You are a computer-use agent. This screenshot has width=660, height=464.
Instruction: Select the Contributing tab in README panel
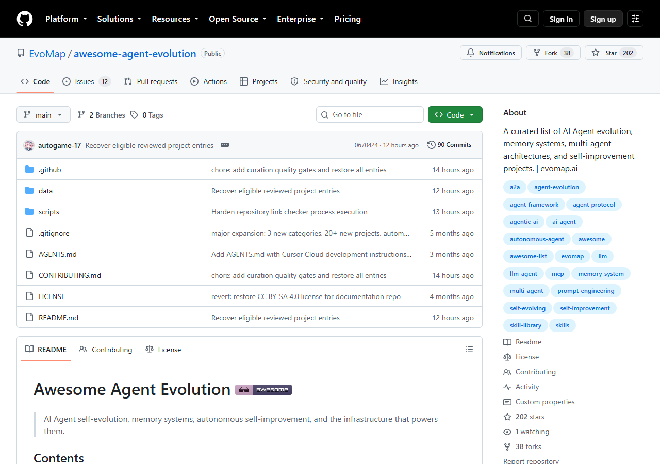(106, 349)
